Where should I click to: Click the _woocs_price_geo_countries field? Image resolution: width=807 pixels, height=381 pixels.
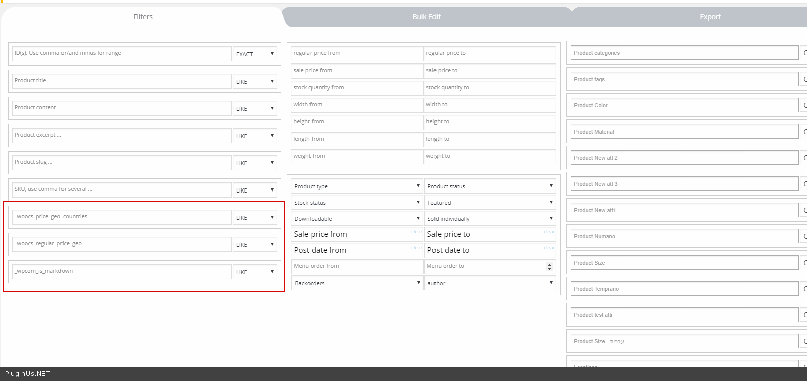(121, 217)
